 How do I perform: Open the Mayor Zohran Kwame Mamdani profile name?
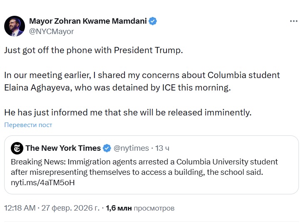click(x=88, y=21)
